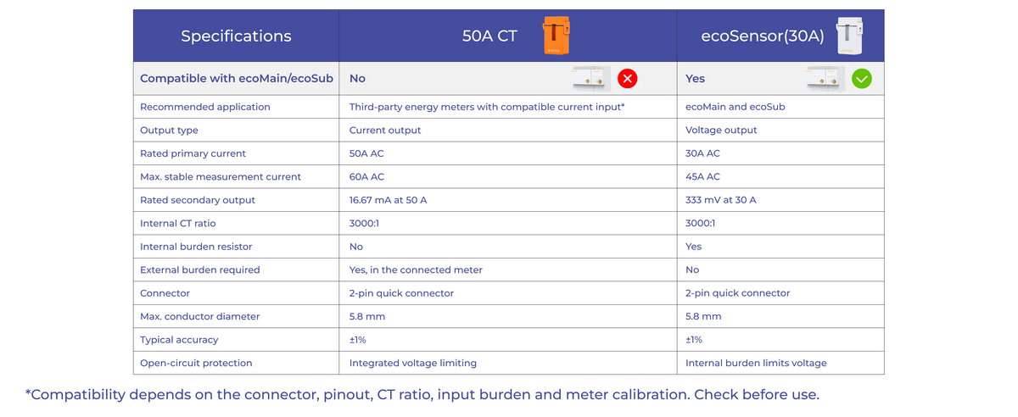Click the Recommended application row label
The width and height of the screenshot is (1018, 417).
click(205, 107)
